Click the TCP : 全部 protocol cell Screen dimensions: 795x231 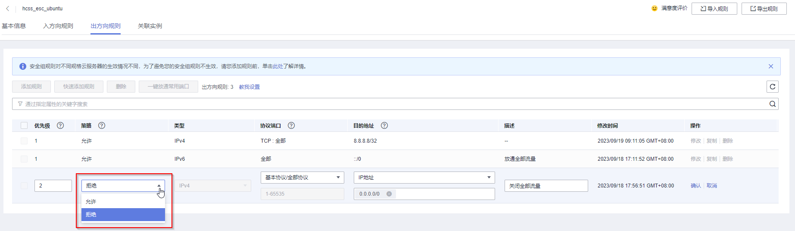point(273,141)
